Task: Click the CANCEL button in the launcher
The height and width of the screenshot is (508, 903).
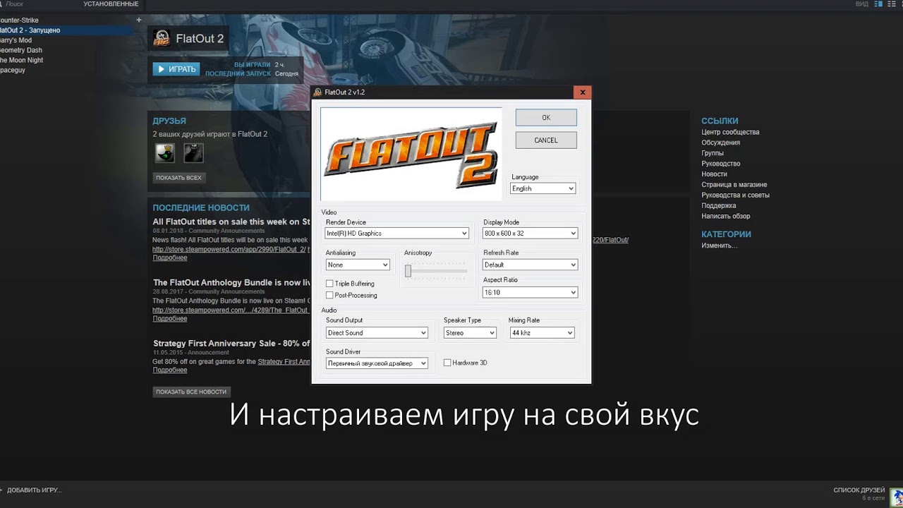Action: click(x=546, y=140)
